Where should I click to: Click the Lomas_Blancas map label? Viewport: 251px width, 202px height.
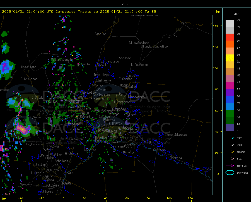coord(176,135)
